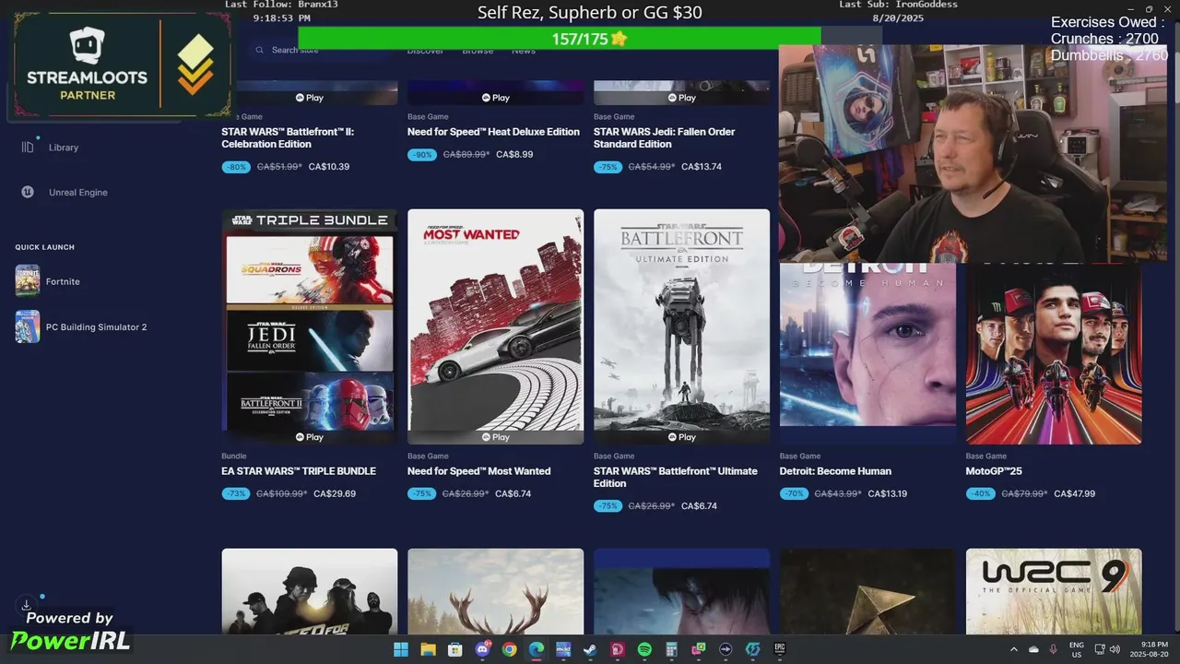The width and height of the screenshot is (1180, 664).
Task: Open the downloads icon at sidebar bottom
Action: click(x=27, y=605)
